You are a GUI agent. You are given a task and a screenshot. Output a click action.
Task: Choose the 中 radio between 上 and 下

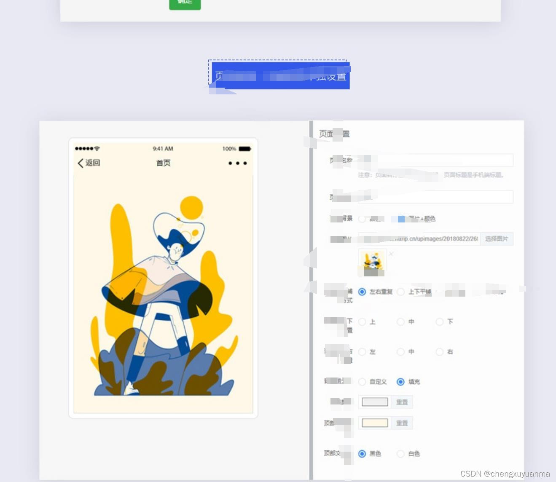tap(401, 322)
